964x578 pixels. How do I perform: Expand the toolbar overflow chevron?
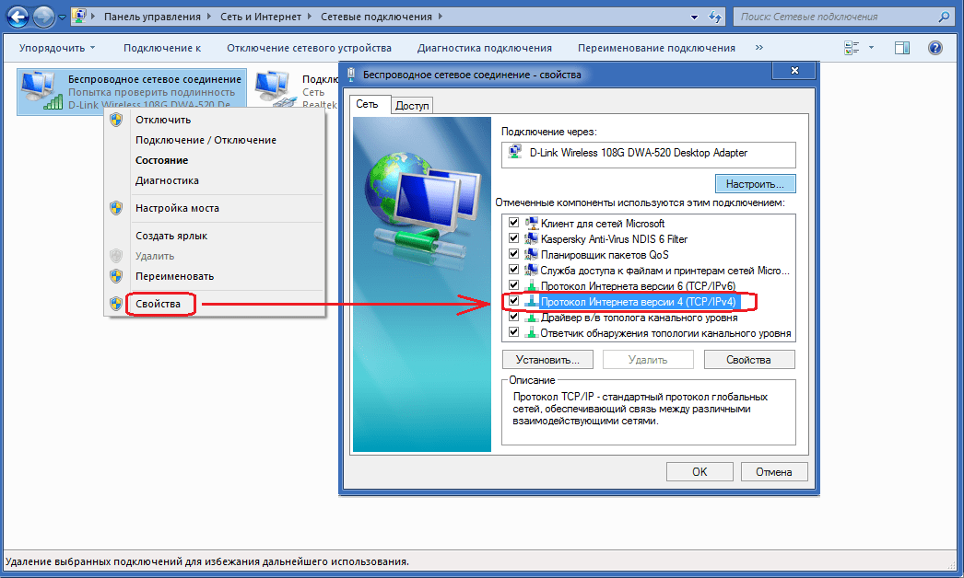click(759, 47)
